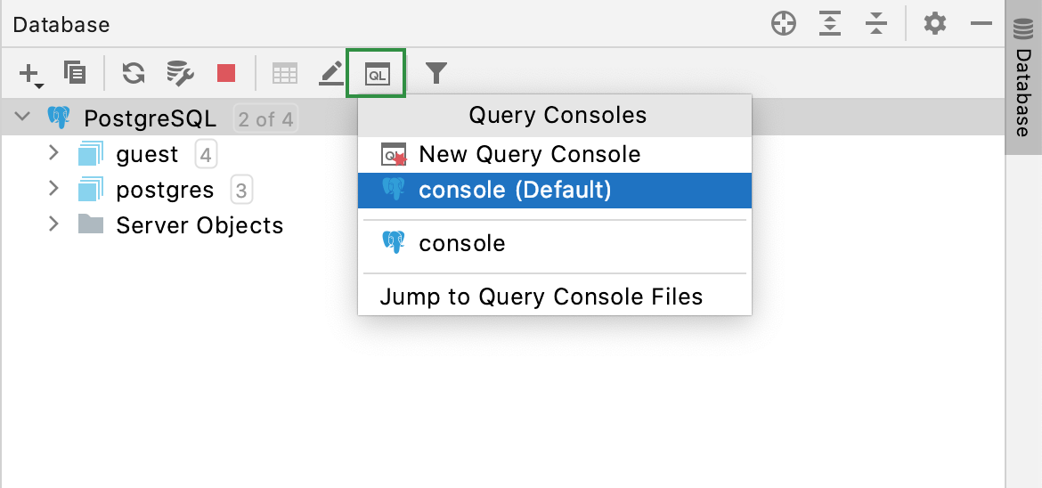Hide the Database tool window
The width and height of the screenshot is (1042, 488).
click(981, 25)
